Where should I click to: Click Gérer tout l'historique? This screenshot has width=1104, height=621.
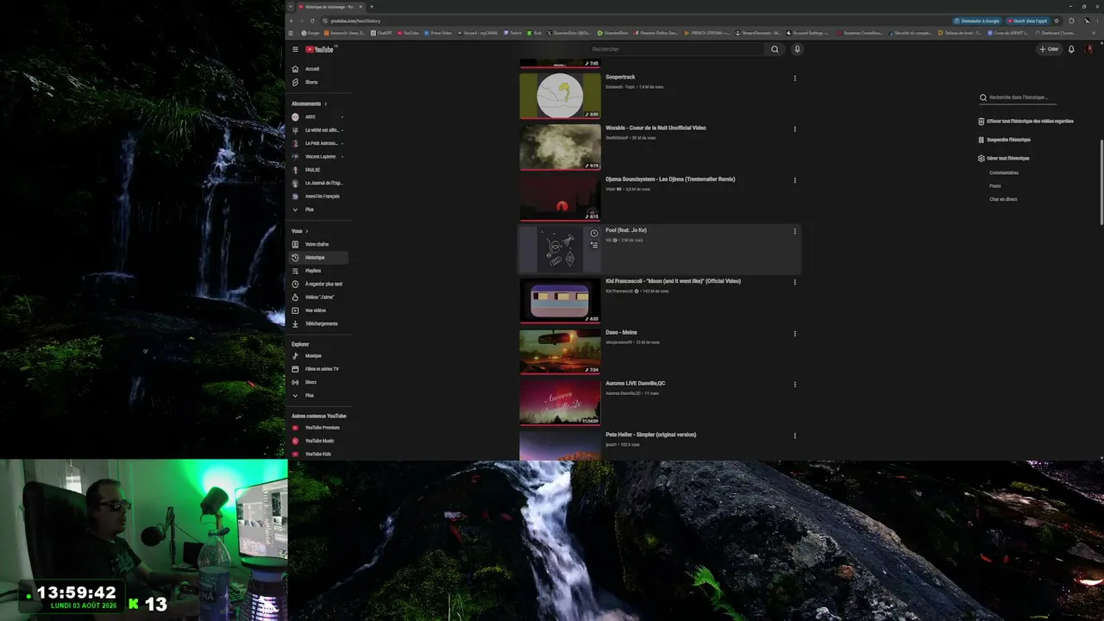1004,159
